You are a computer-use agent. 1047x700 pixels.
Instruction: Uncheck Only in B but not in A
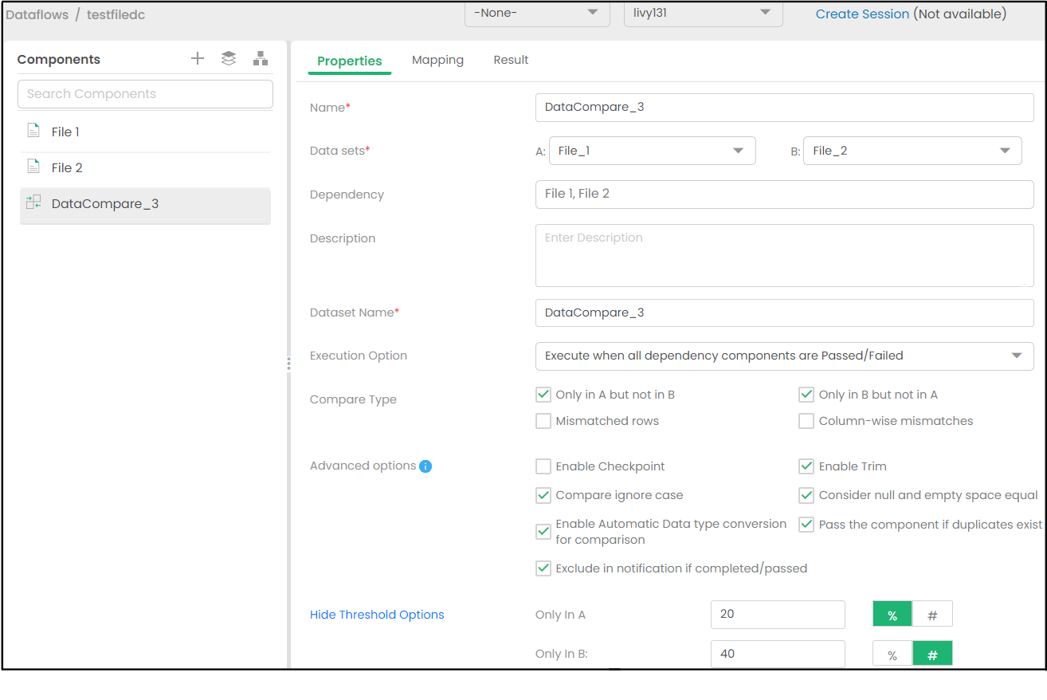pos(806,395)
